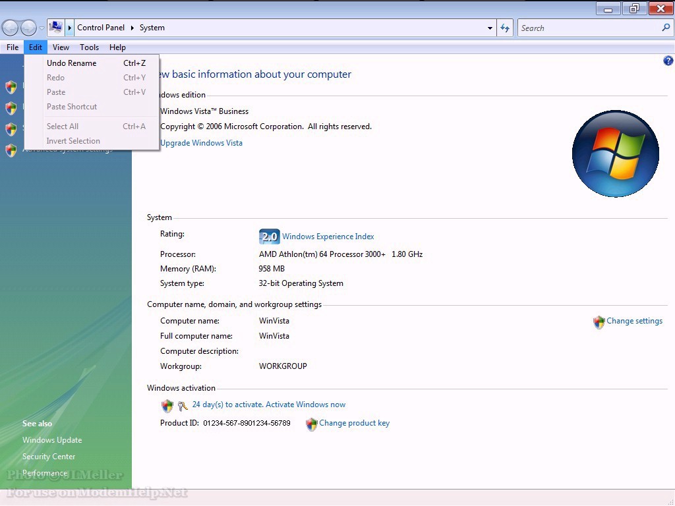Click the Microsoft copyright 2006 text

point(266,126)
